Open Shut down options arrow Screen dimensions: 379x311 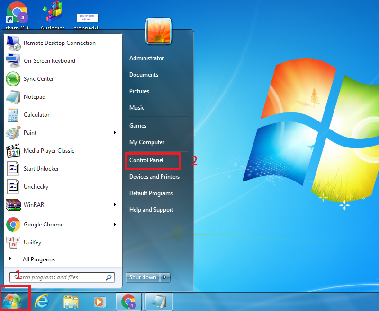click(x=165, y=277)
